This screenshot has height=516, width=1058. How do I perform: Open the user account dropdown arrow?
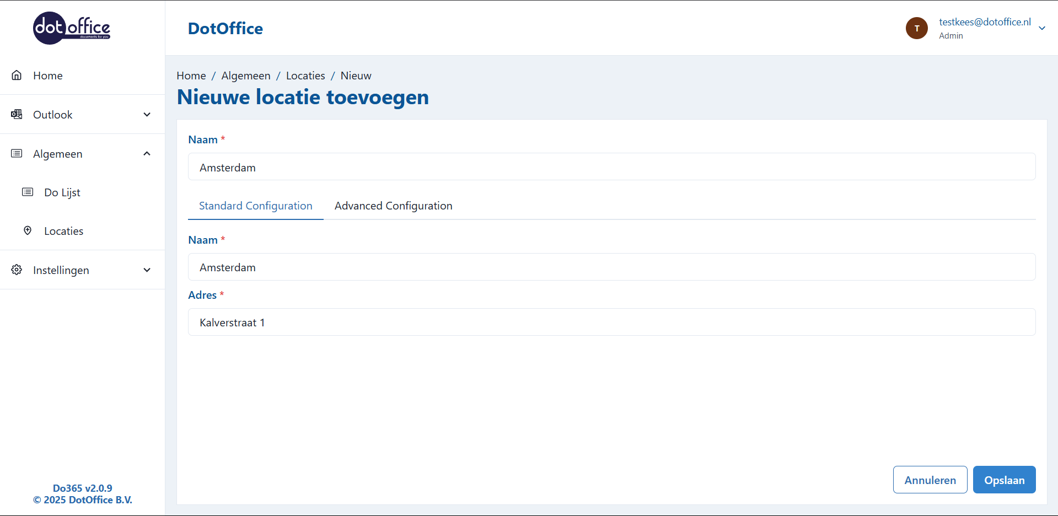[x=1041, y=28]
